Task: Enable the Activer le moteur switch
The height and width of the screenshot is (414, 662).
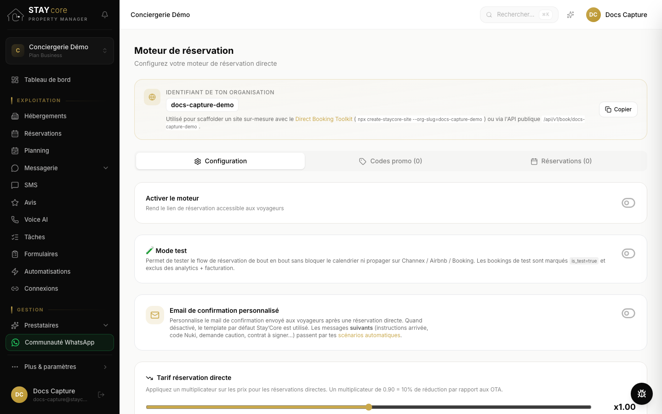Action: [x=628, y=203]
